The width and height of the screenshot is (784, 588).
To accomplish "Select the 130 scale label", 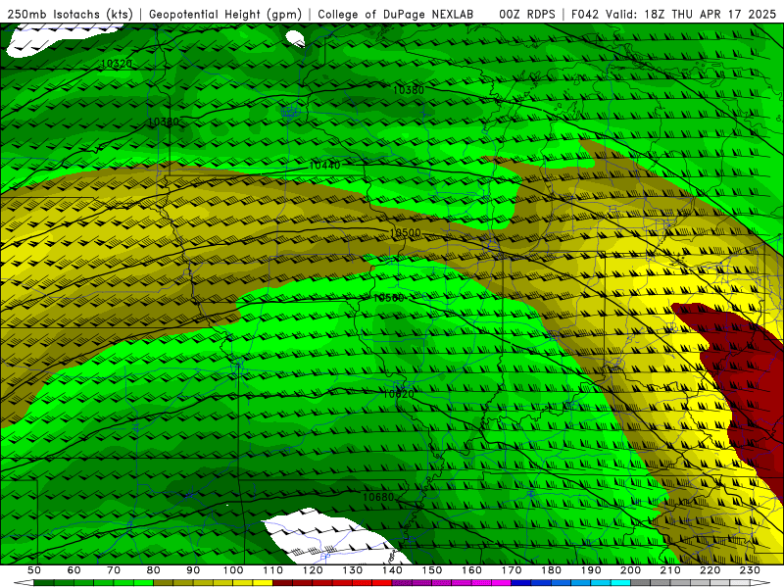I will (x=353, y=570).
